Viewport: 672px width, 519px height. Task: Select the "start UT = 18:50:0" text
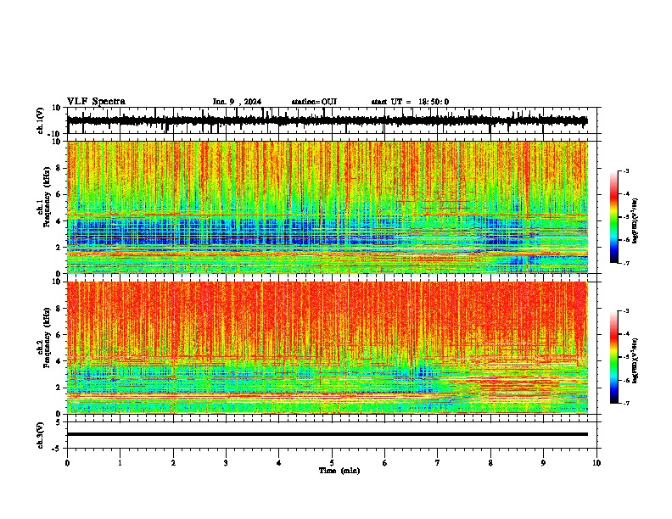pos(410,102)
